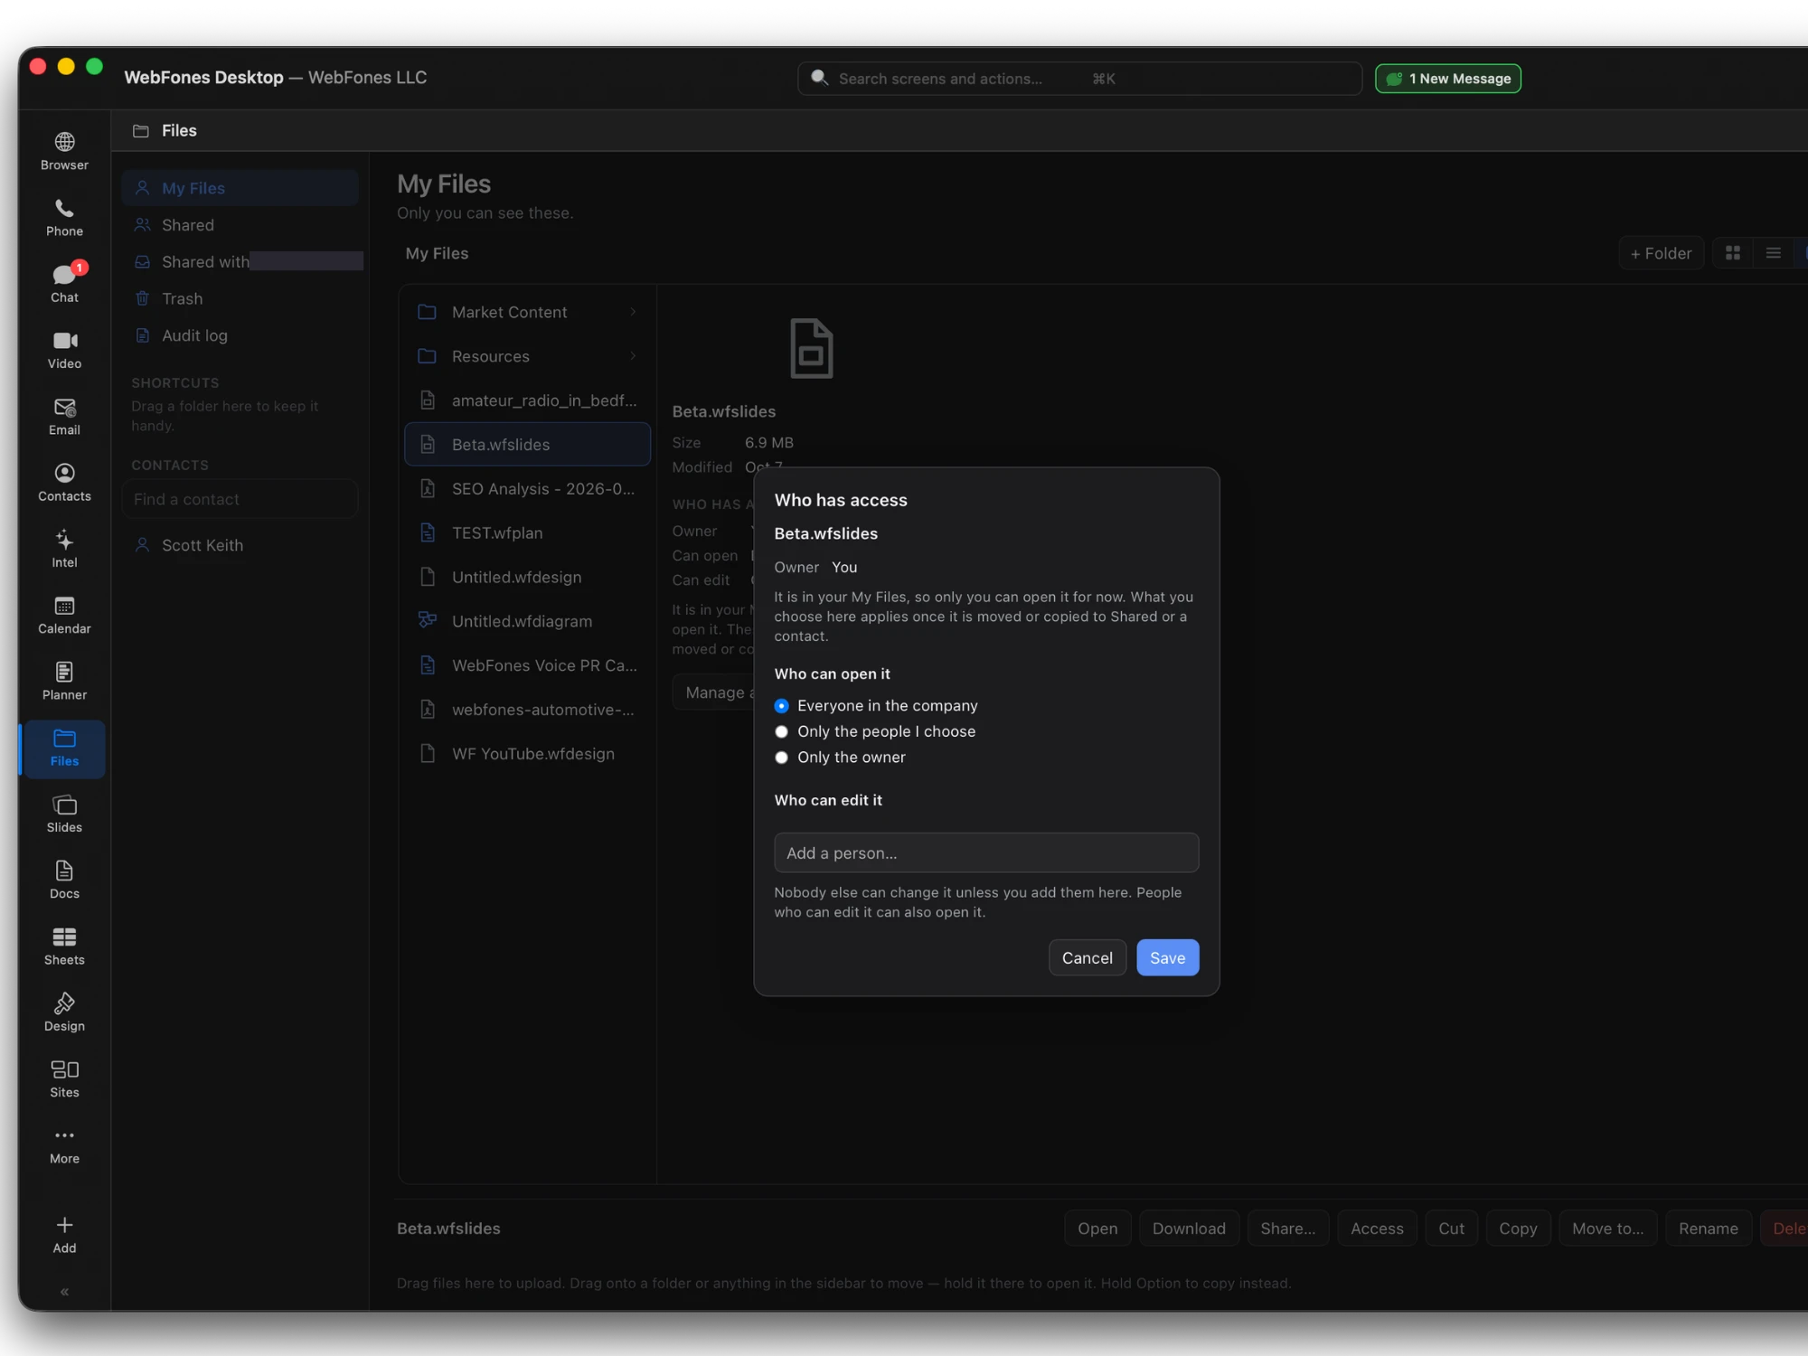Expand the Market Content folder chevron
Viewport: 1808px width, 1356px height.
(x=633, y=312)
